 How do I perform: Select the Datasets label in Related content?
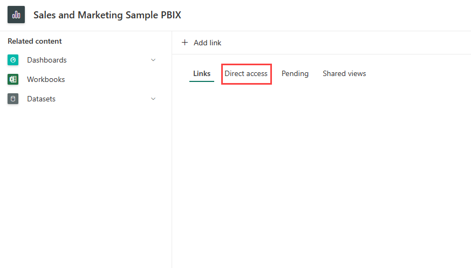(x=42, y=99)
